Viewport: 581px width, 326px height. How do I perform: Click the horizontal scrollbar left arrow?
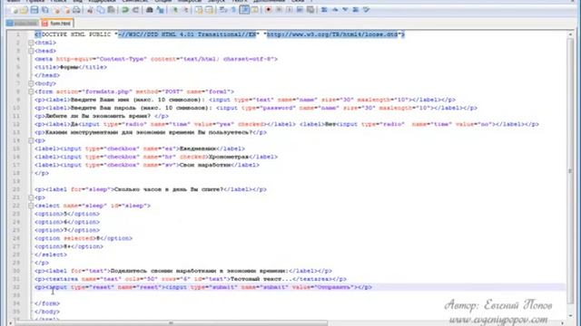10,323
